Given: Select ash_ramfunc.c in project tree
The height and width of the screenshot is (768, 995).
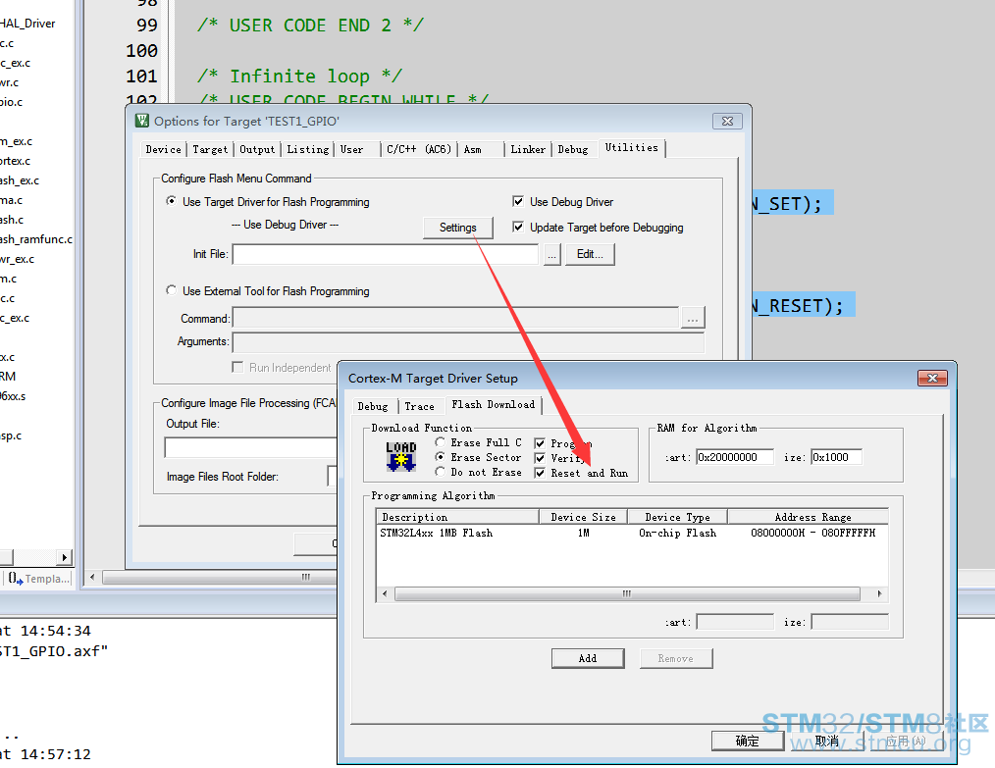Looking at the screenshot, I should click(36, 239).
